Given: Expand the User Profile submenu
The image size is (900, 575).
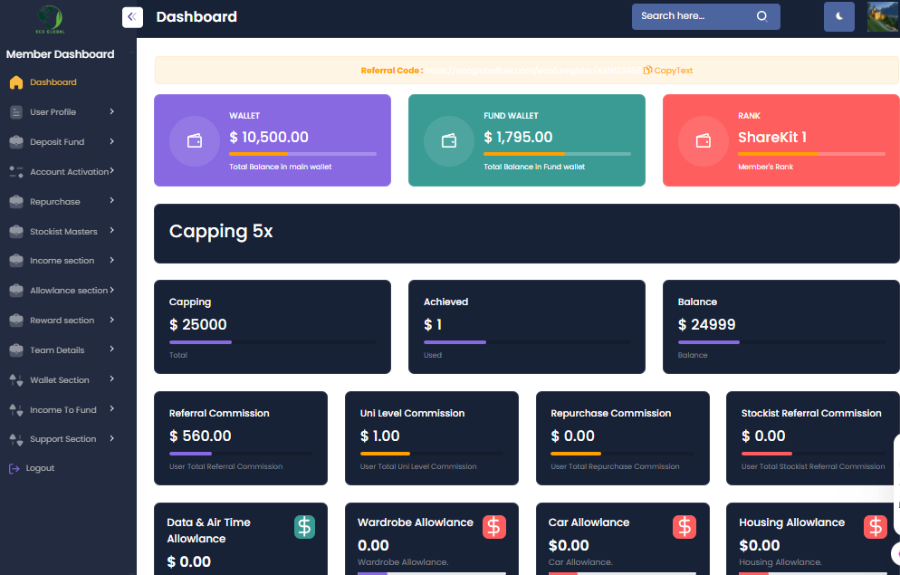Looking at the screenshot, I should (62, 112).
